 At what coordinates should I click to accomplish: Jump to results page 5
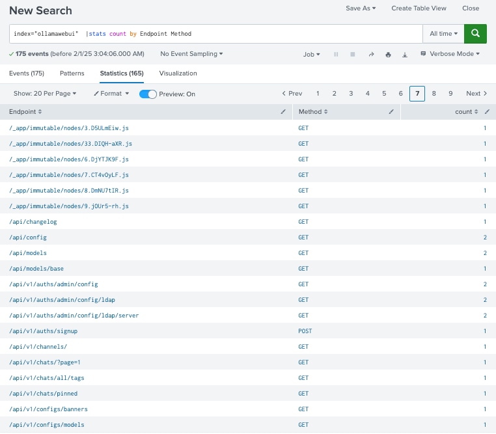384,94
